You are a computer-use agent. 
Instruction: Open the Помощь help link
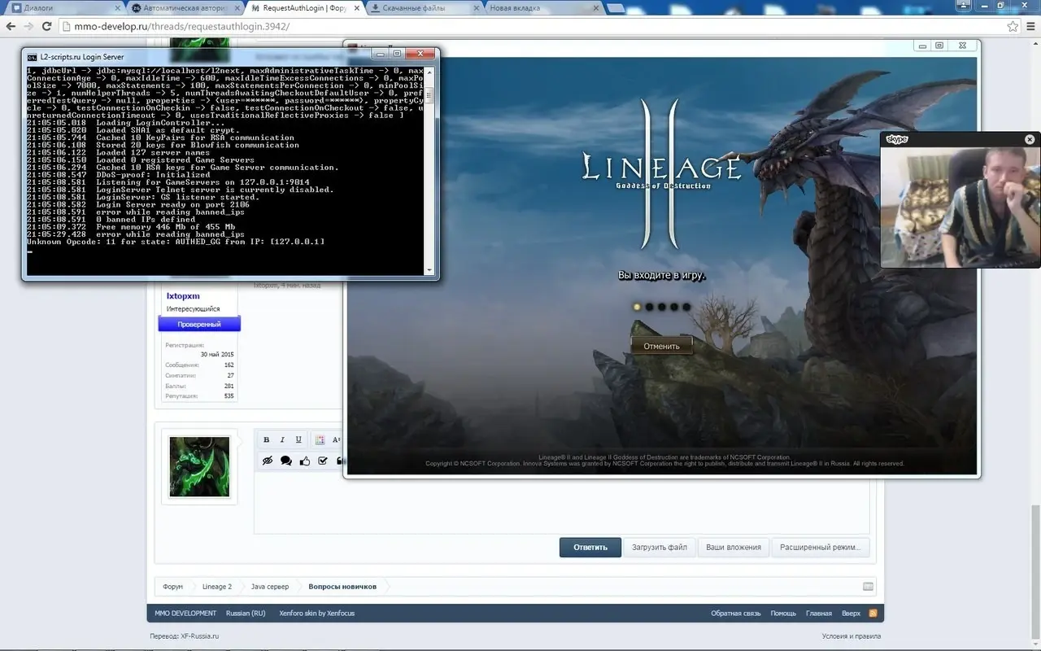click(783, 613)
